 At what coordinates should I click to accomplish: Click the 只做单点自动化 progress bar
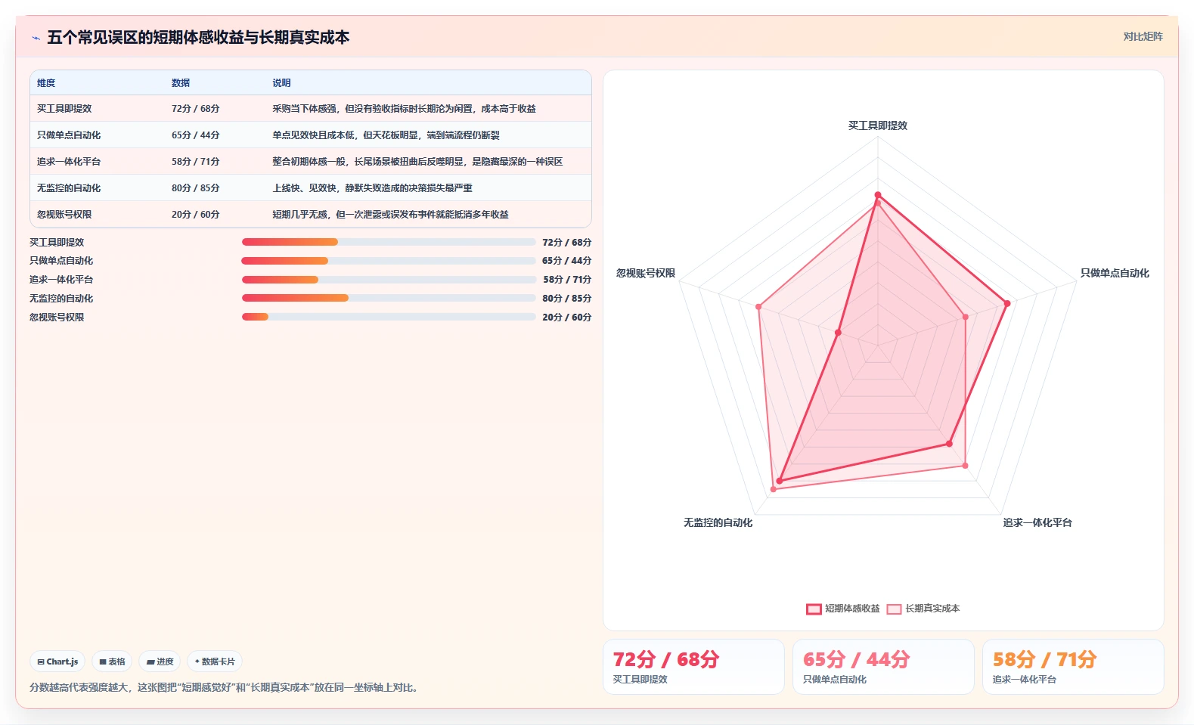[389, 261]
